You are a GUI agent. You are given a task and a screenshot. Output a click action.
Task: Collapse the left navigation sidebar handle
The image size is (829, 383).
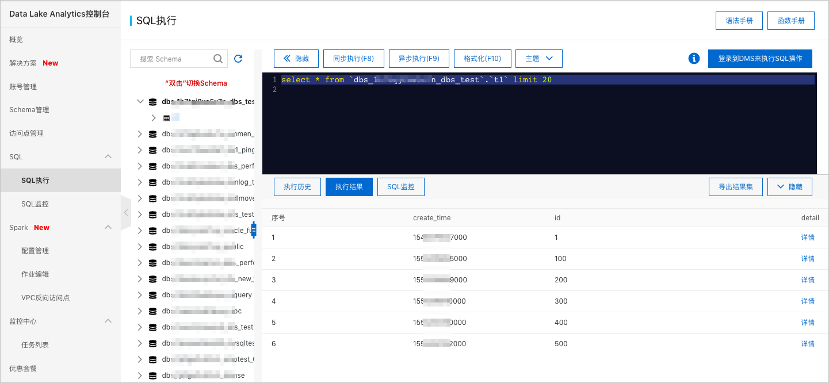[x=126, y=213]
